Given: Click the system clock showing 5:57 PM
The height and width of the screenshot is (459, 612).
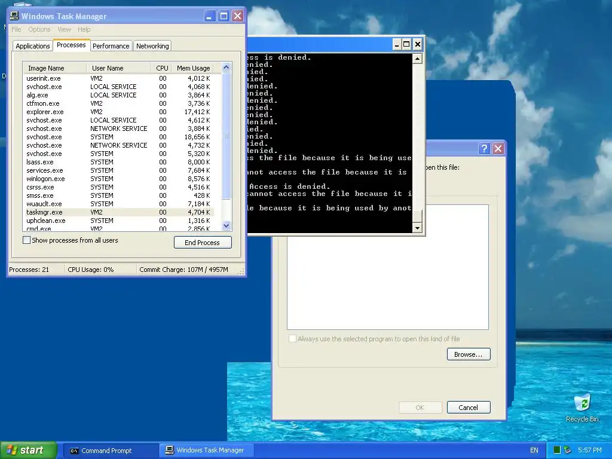Looking at the screenshot, I should click(x=590, y=451).
